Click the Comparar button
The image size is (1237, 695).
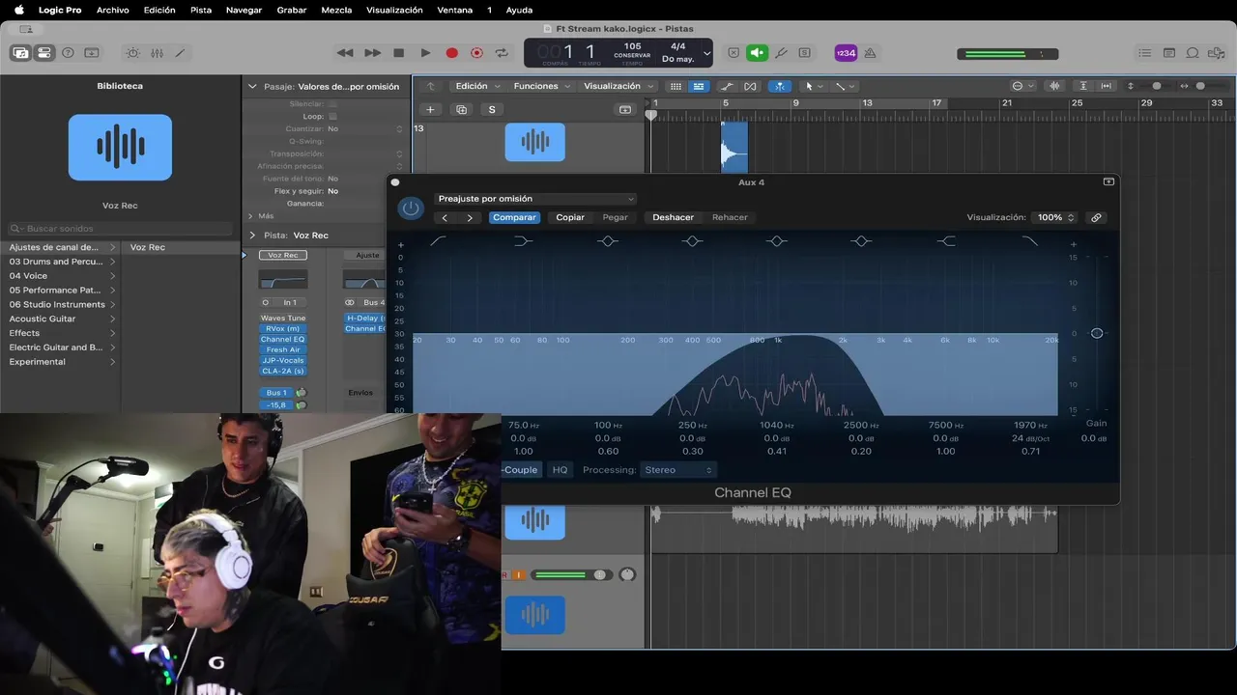pyautogui.click(x=514, y=217)
